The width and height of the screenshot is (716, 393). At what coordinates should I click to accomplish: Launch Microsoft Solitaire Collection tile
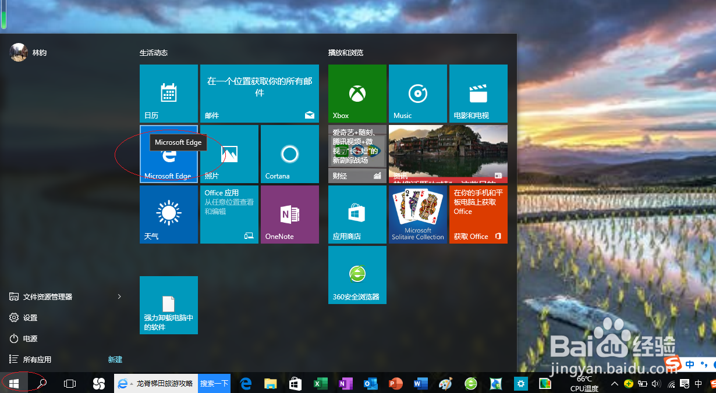418,214
